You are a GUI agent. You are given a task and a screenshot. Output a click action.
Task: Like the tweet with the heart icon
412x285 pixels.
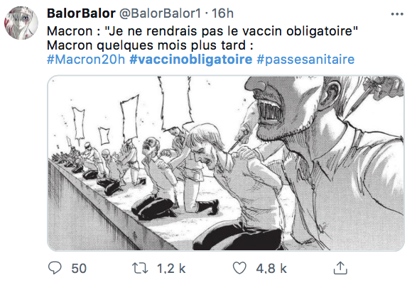(x=239, y=268)
